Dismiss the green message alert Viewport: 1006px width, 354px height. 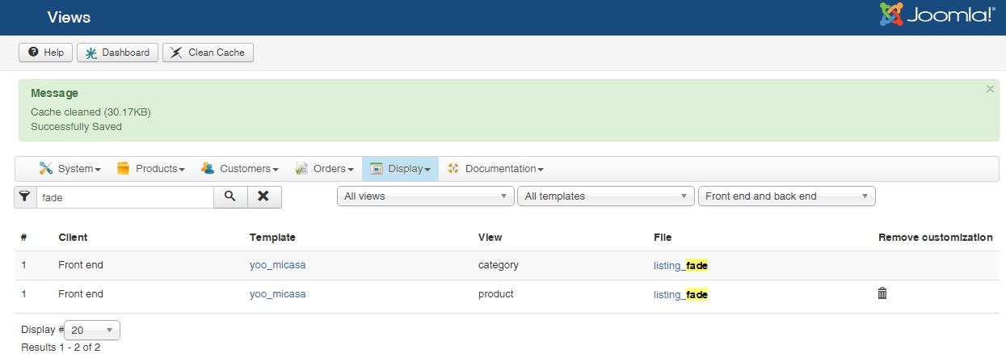click(990, 89)
